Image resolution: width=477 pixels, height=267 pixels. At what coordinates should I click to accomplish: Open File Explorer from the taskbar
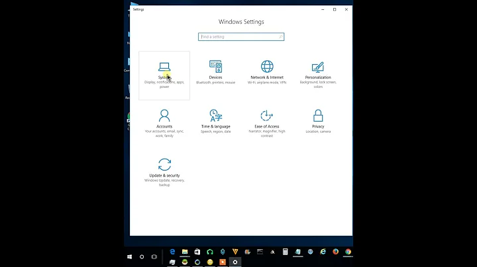(185, 252)
